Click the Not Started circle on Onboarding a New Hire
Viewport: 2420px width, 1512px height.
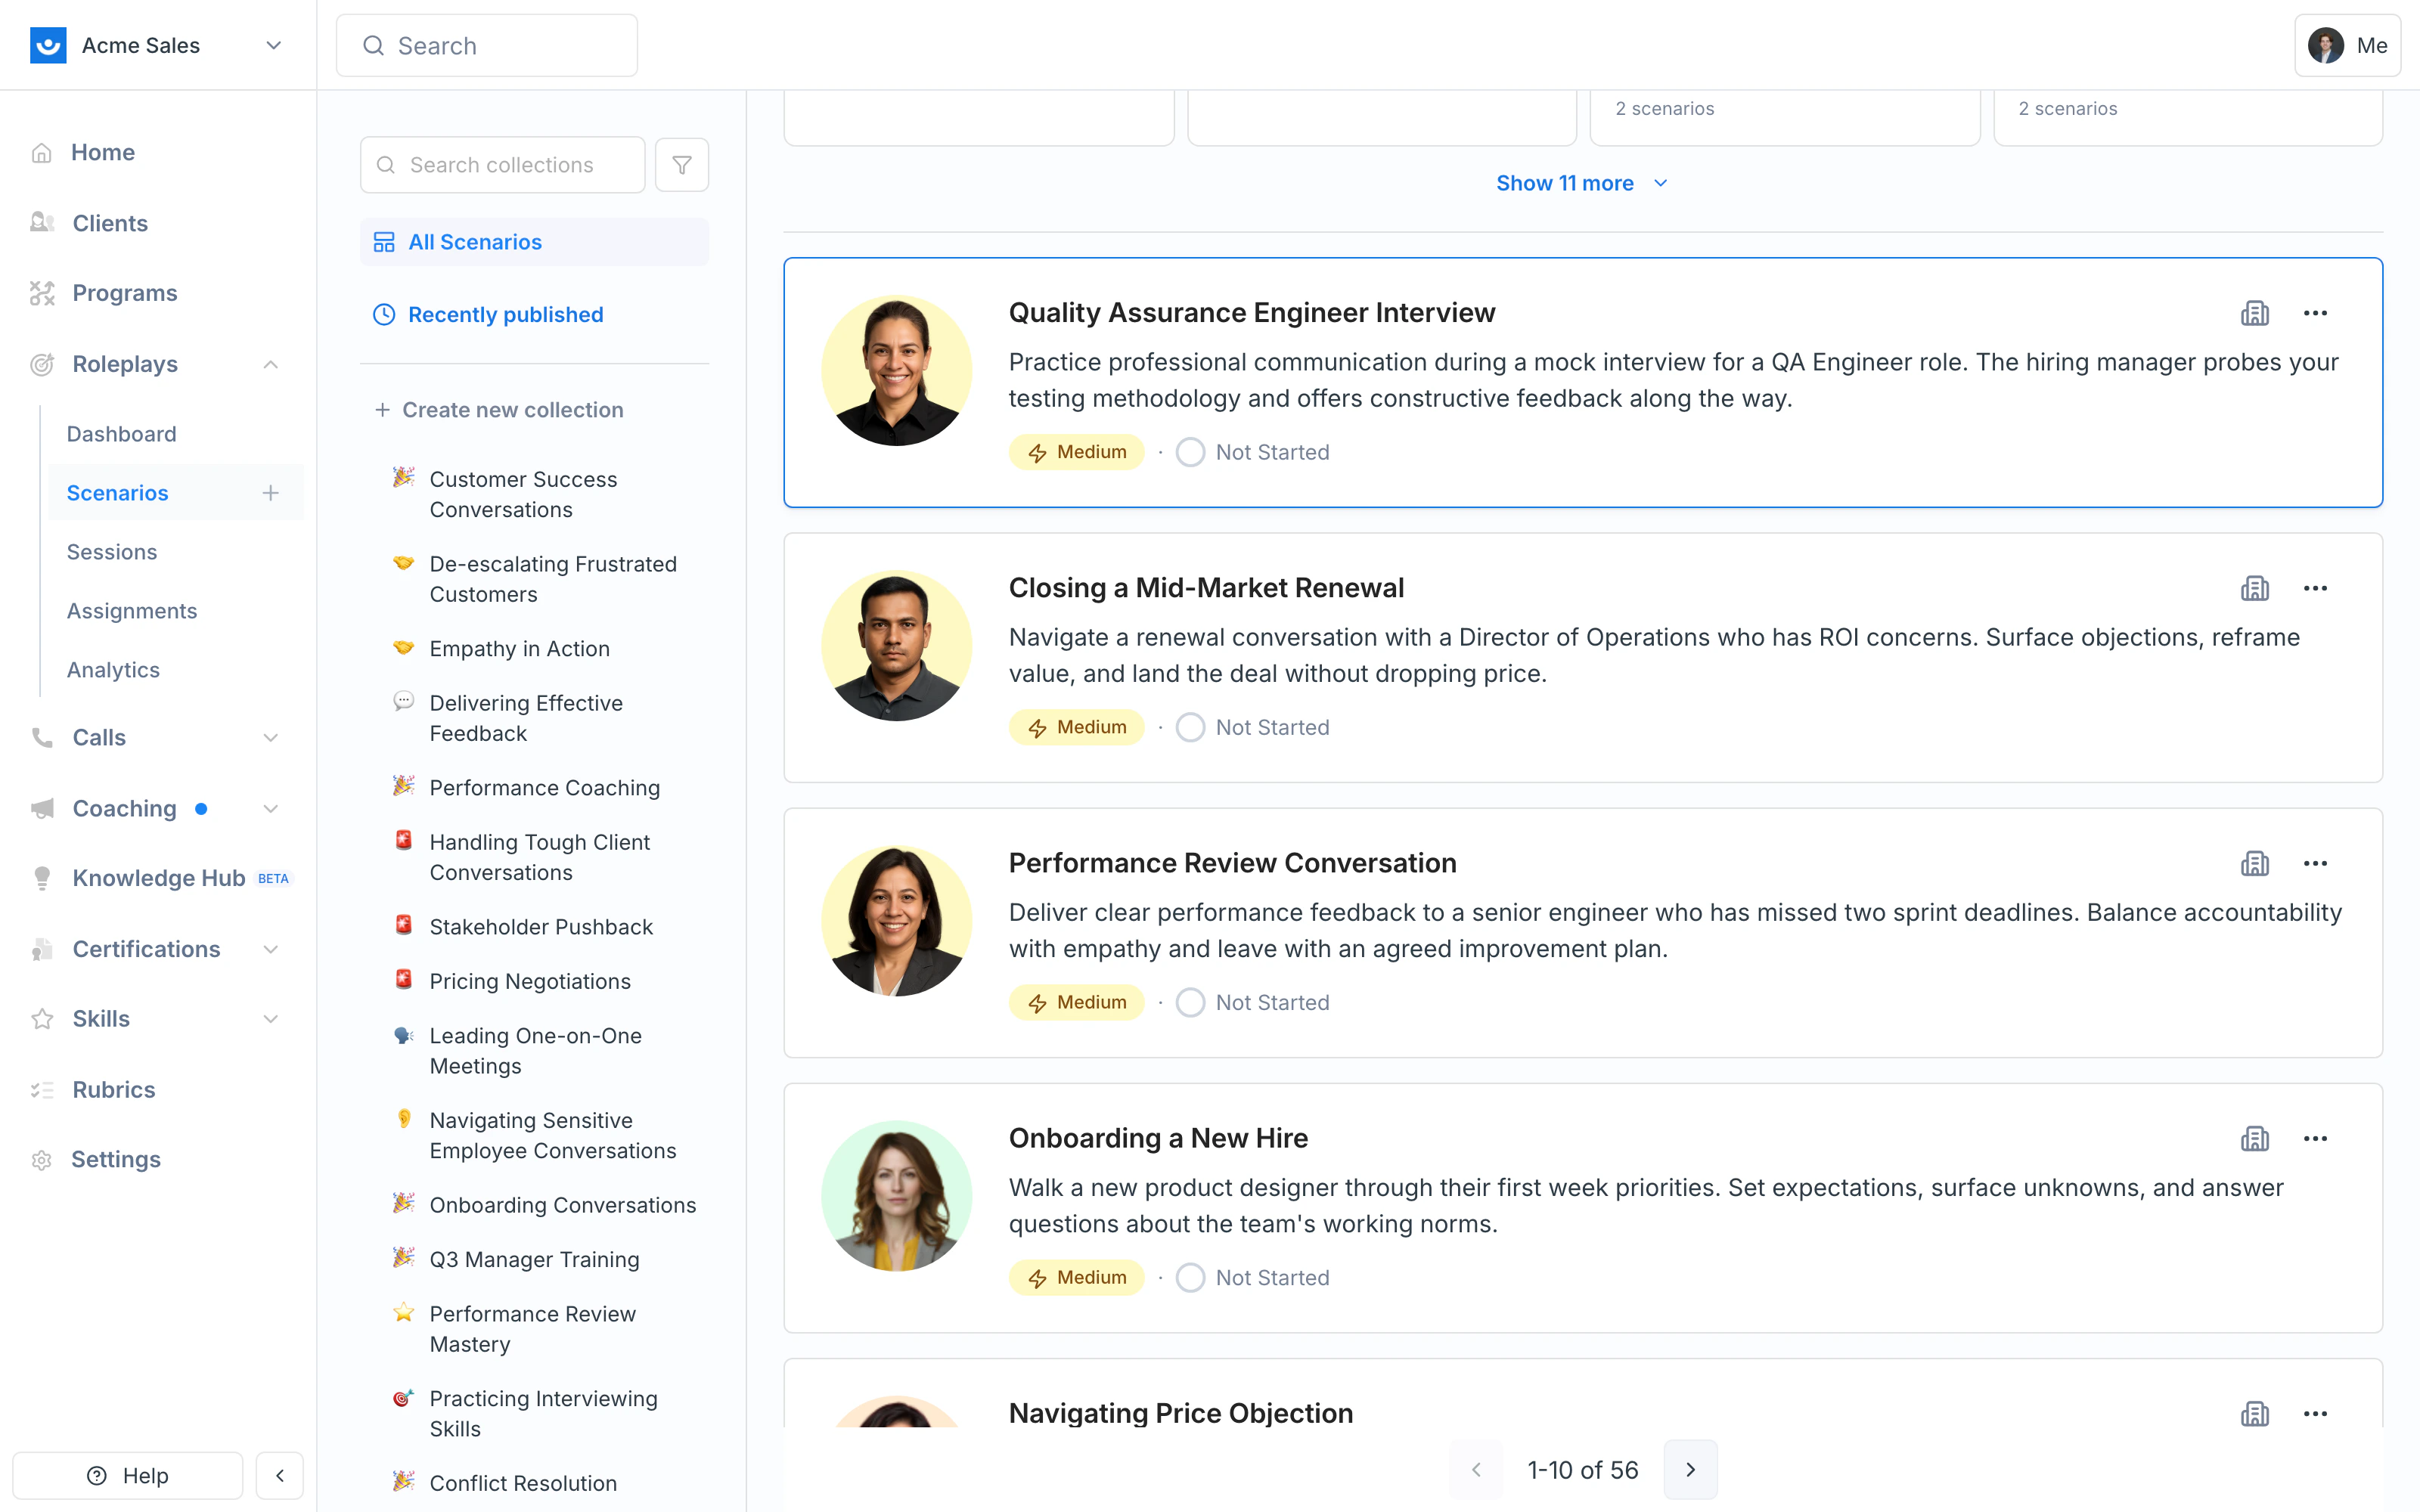1190,1277
